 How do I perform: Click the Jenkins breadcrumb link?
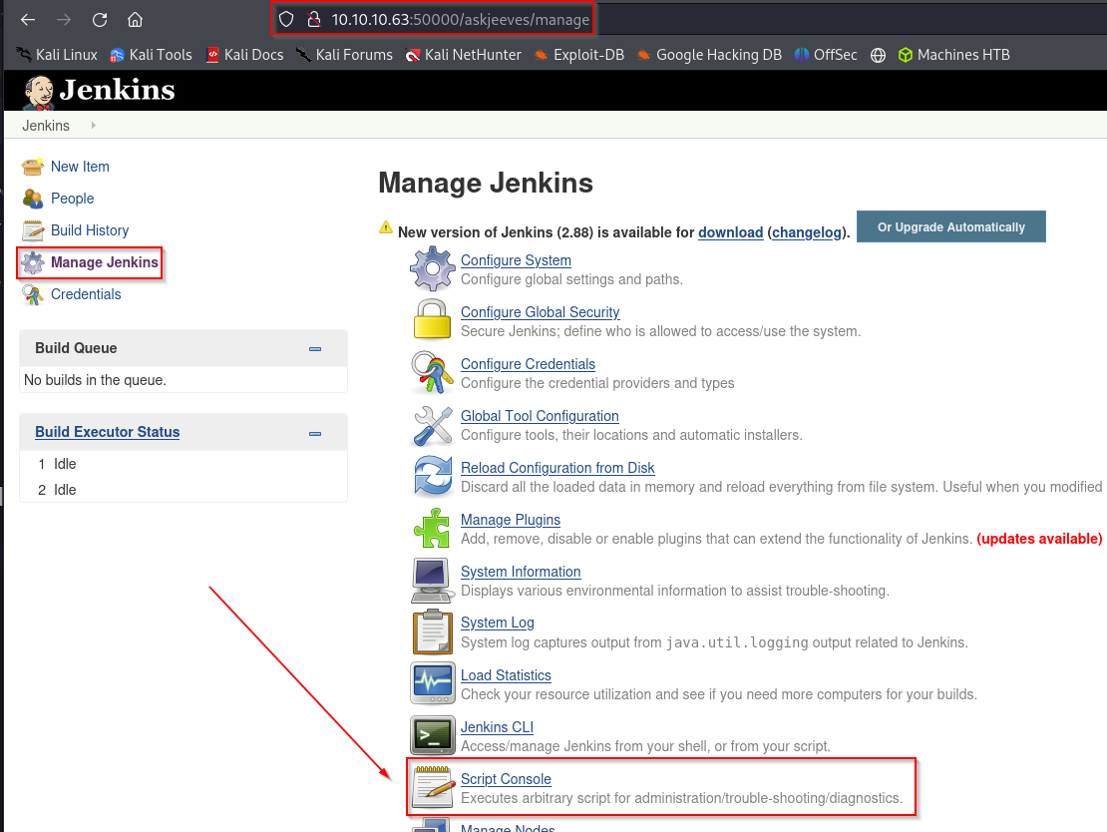(46, 126)
